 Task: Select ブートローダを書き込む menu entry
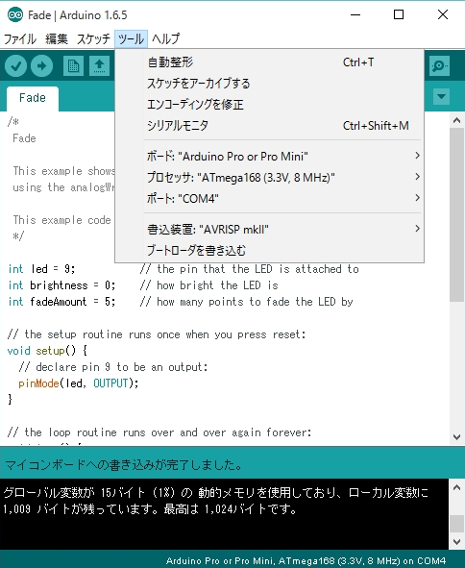click(x=269, y=250)
